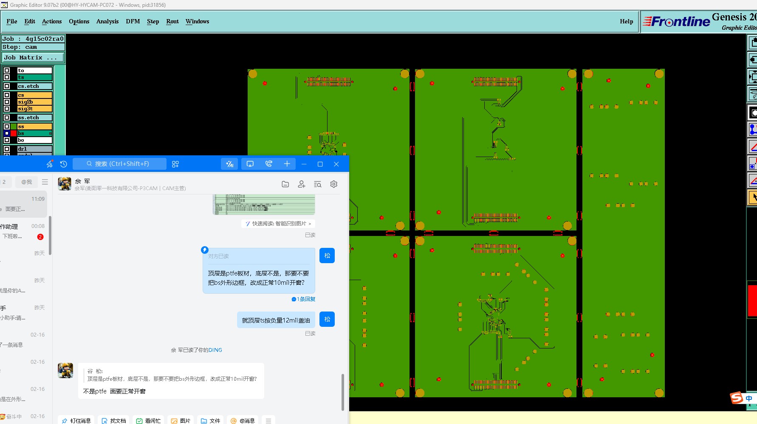Open the Rout menu

click(172, 21)
